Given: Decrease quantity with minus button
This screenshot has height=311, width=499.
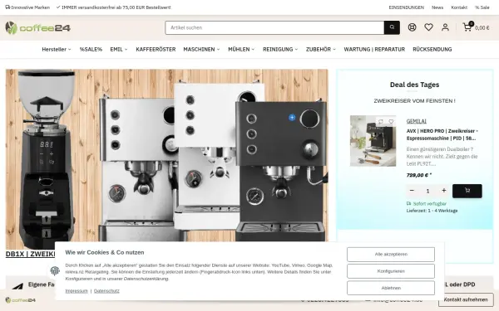Looking at the screenshot, I should coord(412,191).
